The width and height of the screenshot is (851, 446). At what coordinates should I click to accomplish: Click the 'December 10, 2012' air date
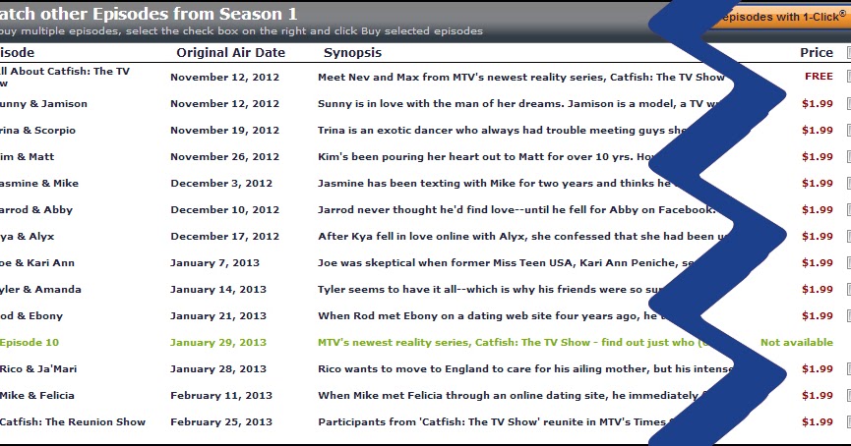pos(224,209)
